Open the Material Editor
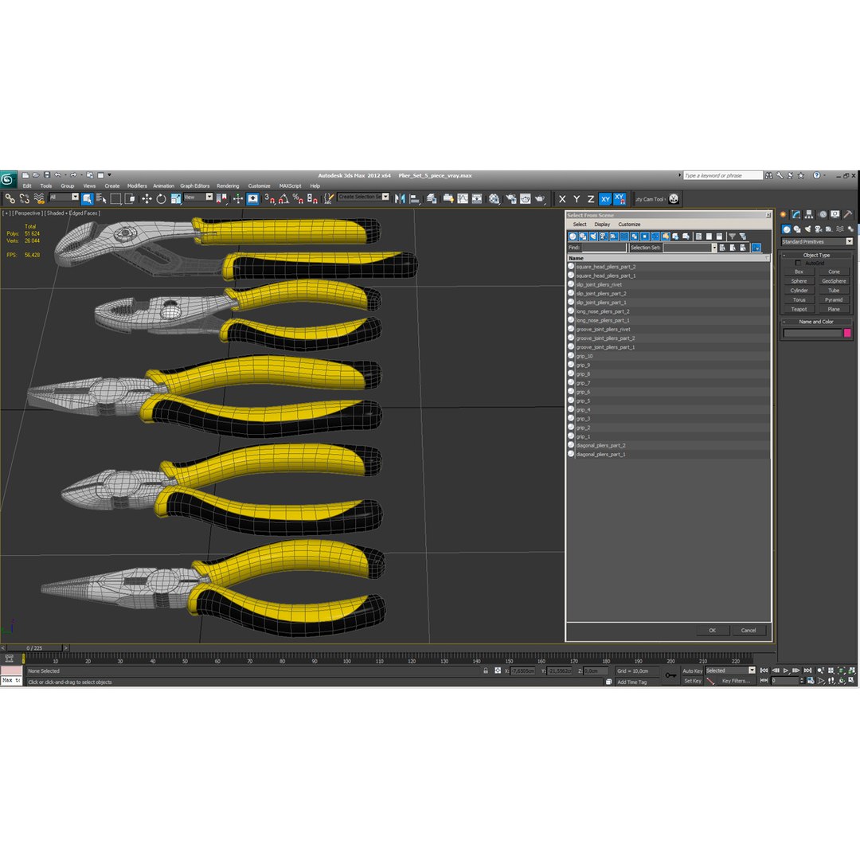Screen dimensions: 860x860 tap(494, 198)
